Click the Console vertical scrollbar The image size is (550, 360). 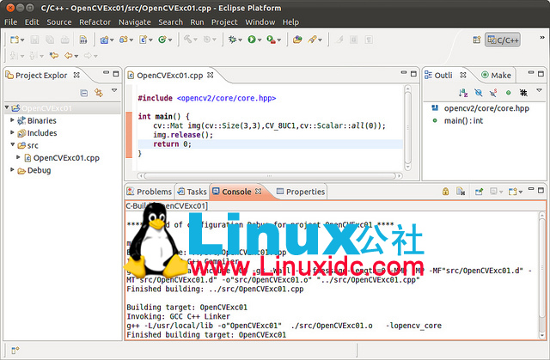pyautogui.click(x=542, y=274)
